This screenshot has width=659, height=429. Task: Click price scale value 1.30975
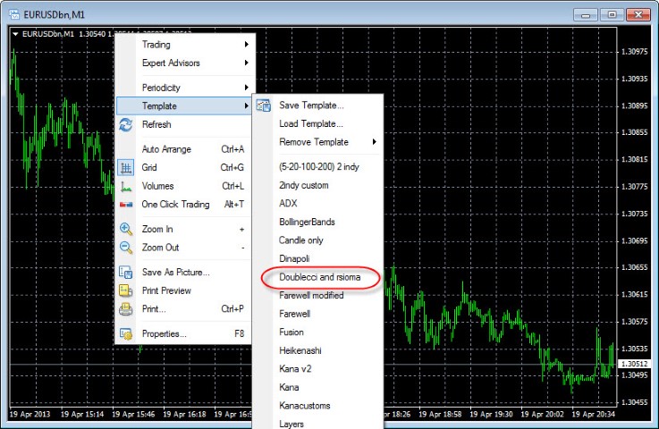pos(635,52)
